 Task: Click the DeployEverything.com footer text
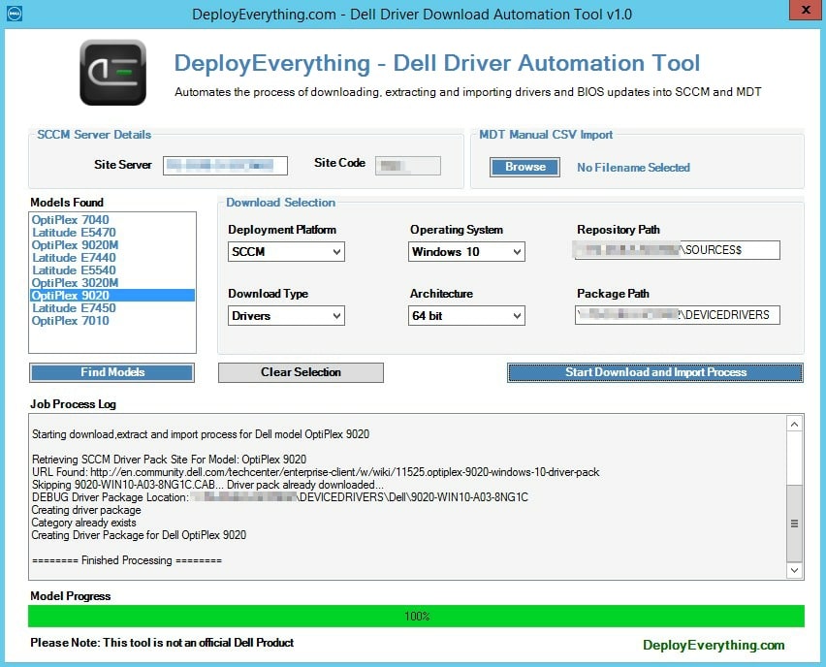[714, 646]
